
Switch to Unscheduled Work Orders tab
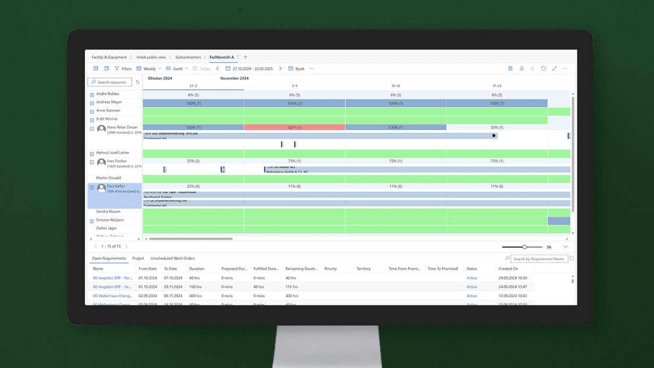(173, 259)
